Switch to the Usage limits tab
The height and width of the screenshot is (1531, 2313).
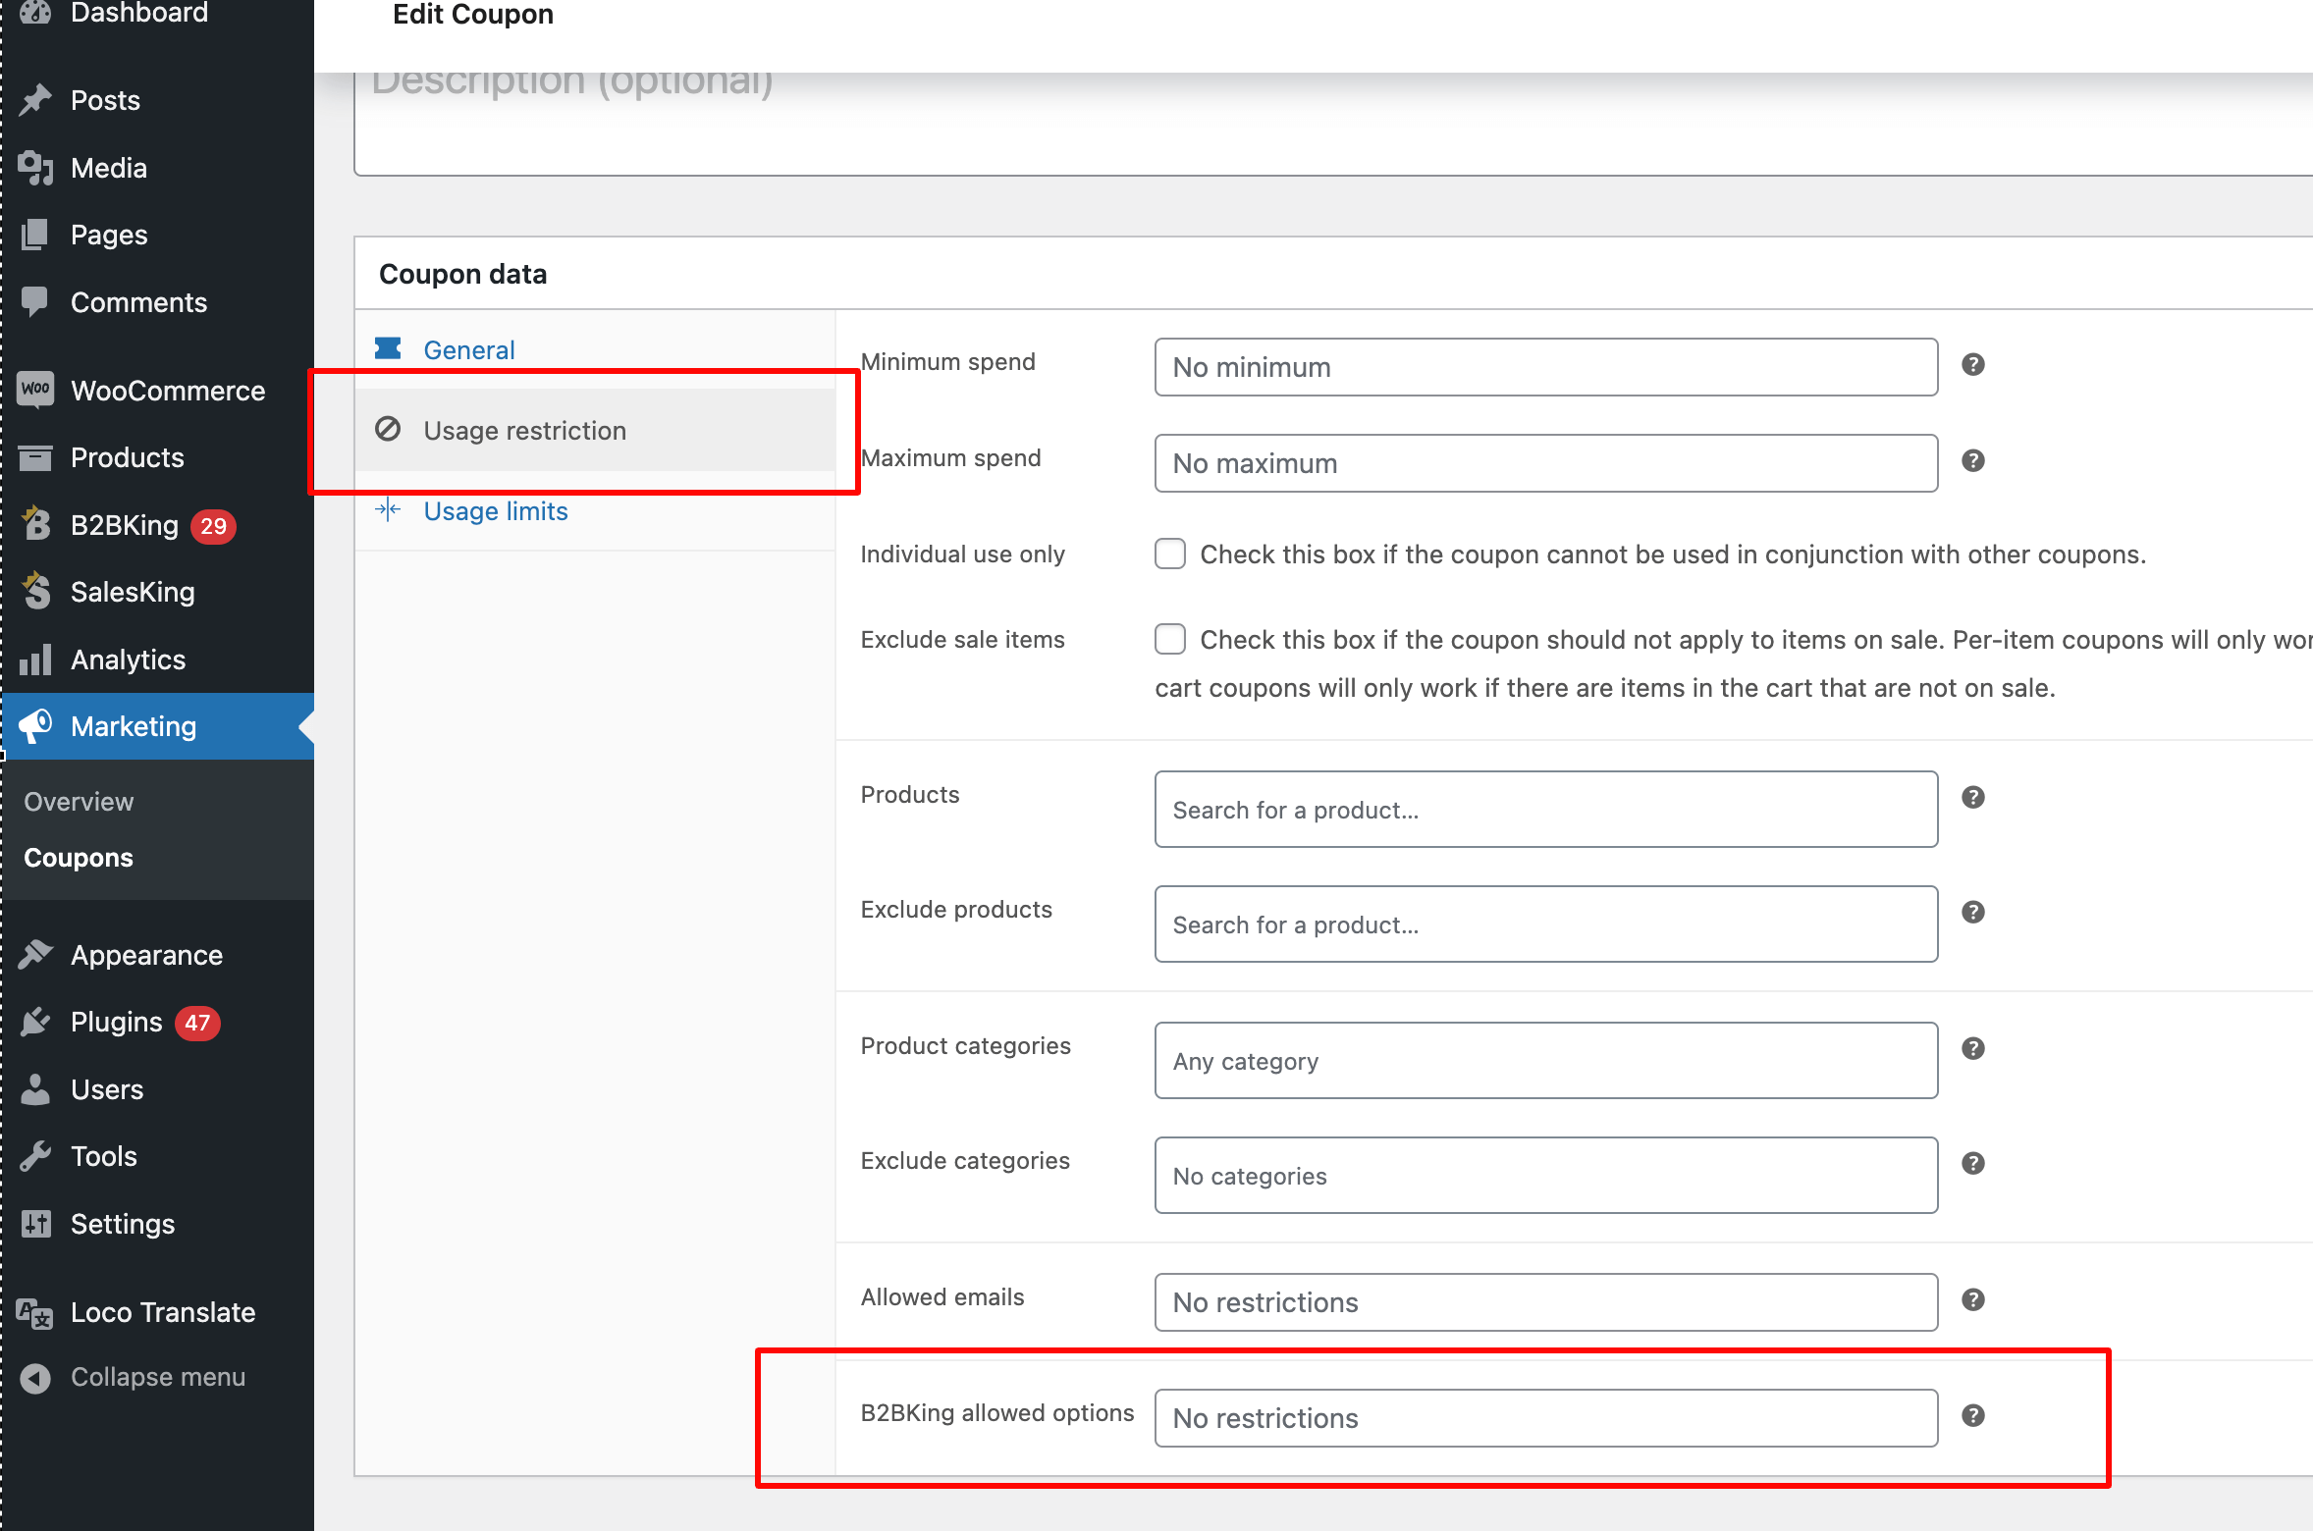click(496, 510)
